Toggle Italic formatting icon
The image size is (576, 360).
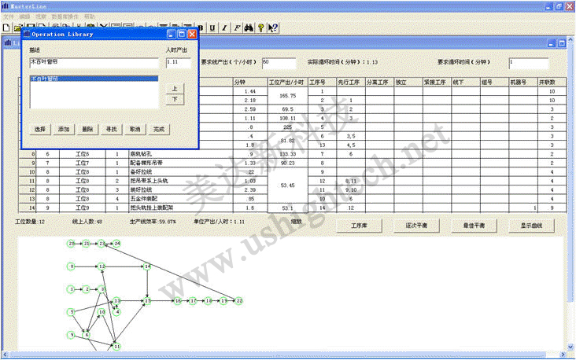pyautogui.click(x=224, y=28)
